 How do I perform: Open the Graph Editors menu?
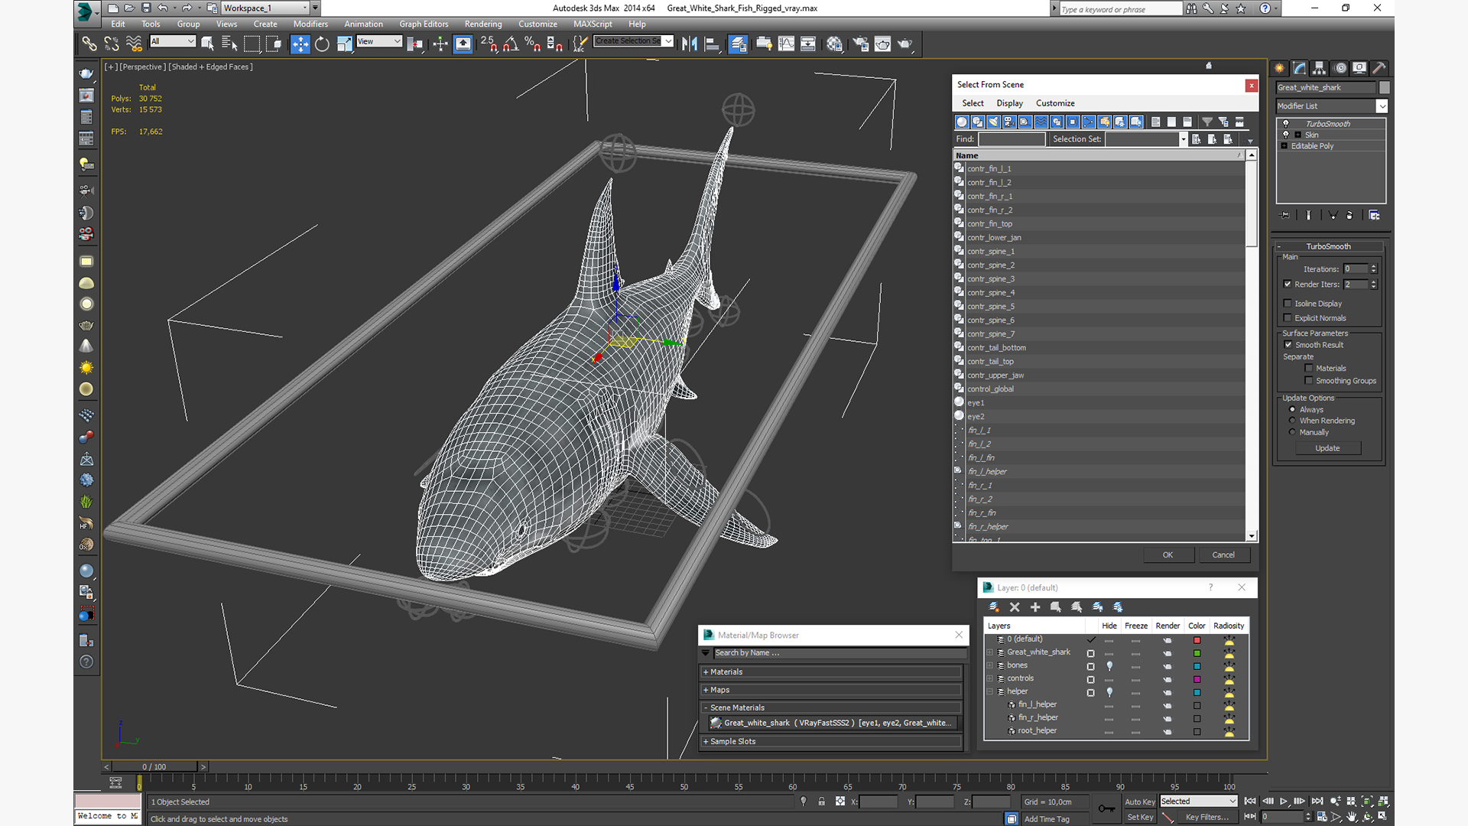point(424,24)
